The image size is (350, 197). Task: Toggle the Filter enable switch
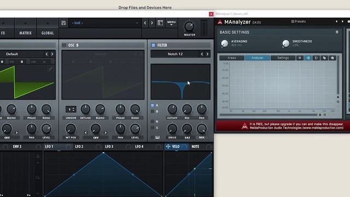tap(153, 45)
